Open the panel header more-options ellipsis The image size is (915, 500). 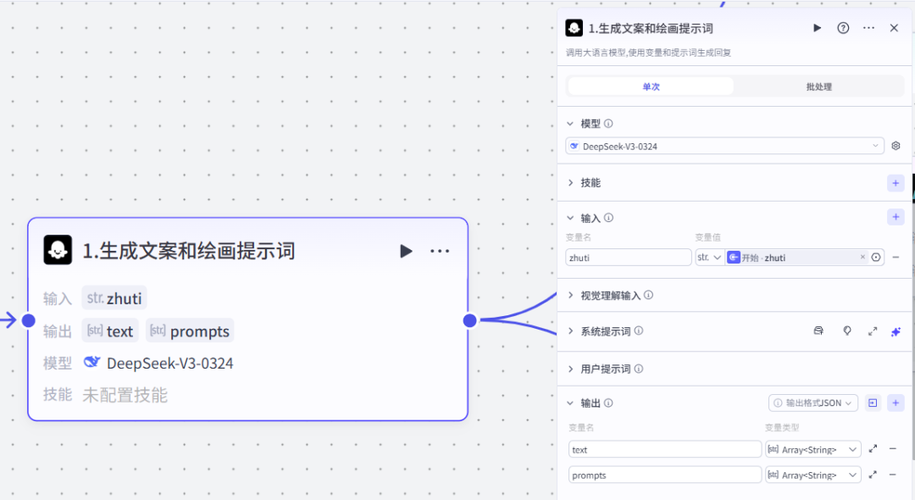pos(869,28)
